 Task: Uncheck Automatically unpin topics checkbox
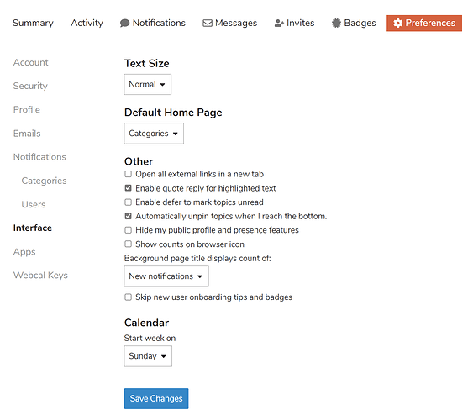(128, 216)
